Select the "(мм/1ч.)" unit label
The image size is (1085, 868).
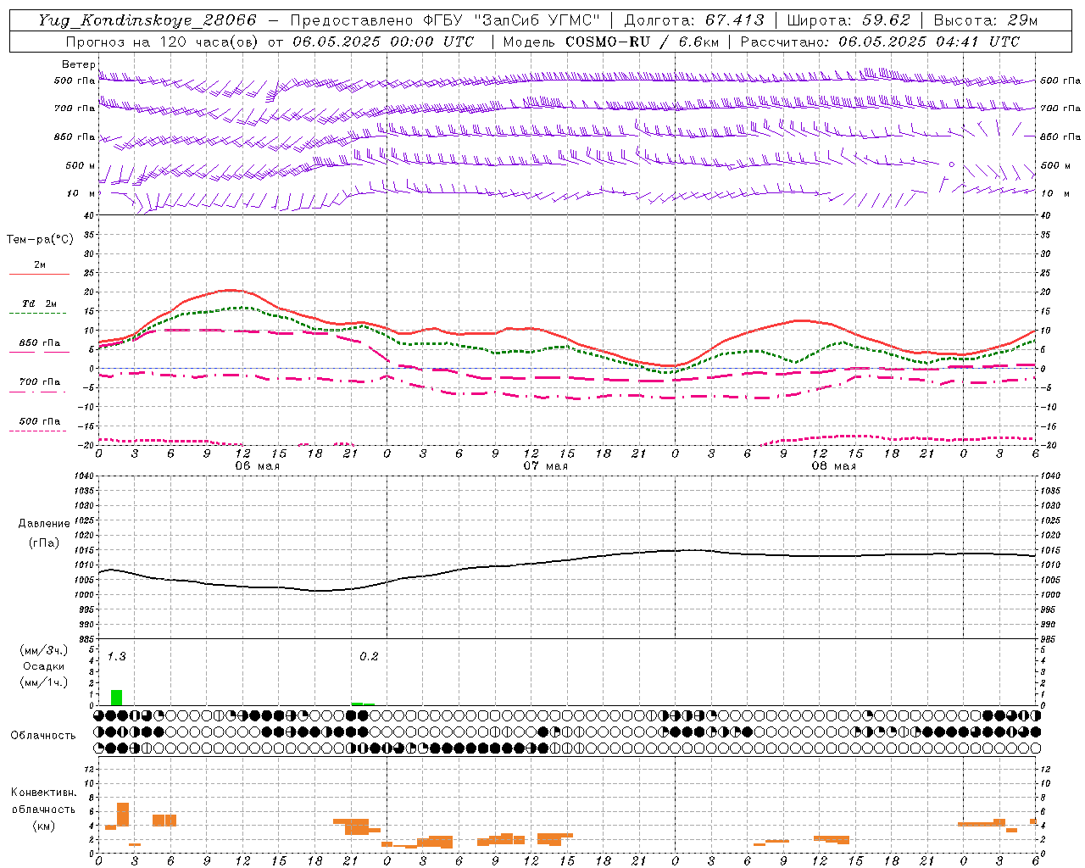pos(43,682)
